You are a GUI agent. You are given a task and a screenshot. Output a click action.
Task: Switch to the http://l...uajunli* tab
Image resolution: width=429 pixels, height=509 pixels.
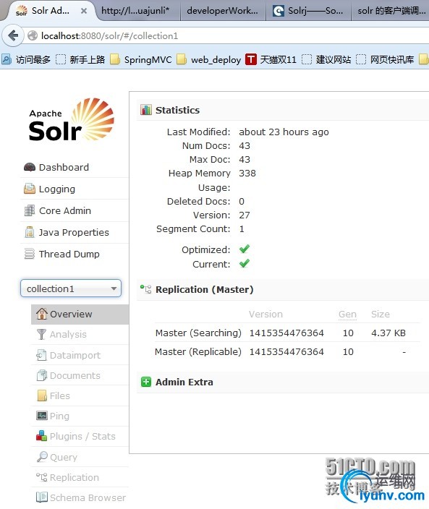point(135,11)
